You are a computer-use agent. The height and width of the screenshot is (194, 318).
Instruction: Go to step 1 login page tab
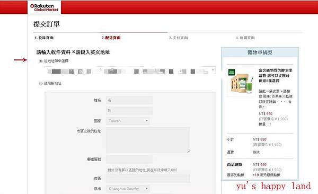(x=44, y=38)
